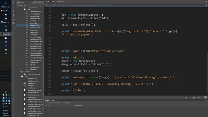Select comodityprice.php in the Files panel
Viewport: 208px width, 117px height.
pos(36,46)
